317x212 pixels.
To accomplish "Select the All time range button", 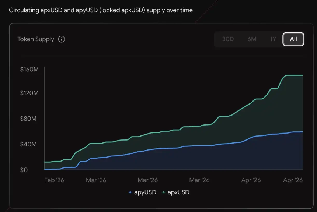I will (293, 39).
